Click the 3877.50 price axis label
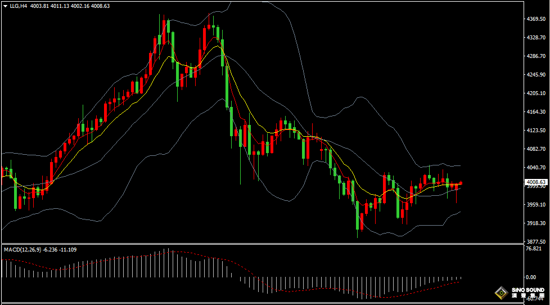The height and width of the screenshot is (305, 550). tap(536, 242)
